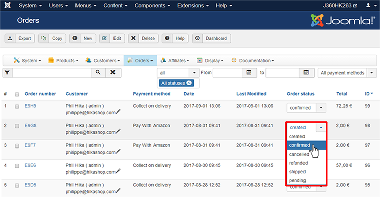380x197 pixels.
Task: Click the Dashboard clock icon
Action: pos(197,38)
